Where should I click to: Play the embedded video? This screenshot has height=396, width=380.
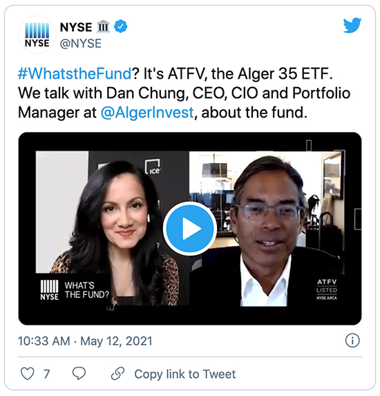pos(190,229)
